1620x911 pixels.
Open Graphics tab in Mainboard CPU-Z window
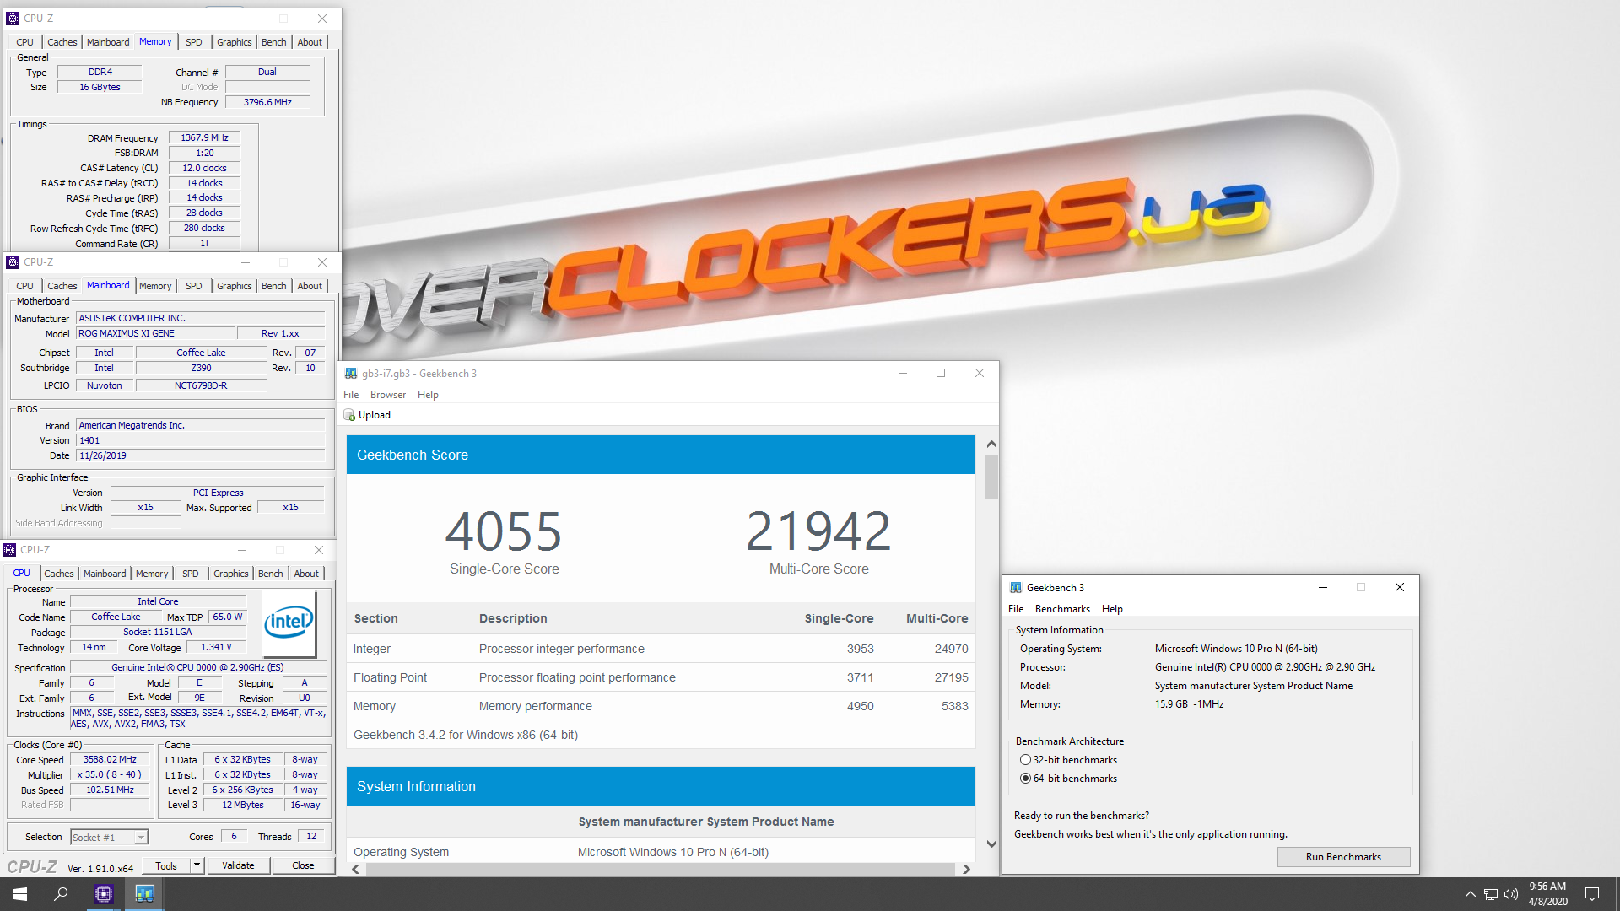(x=234, y=286)
